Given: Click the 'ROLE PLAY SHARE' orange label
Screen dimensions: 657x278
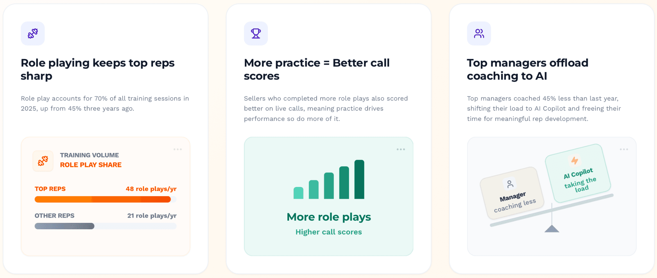Looking at the screenshot, I should [91, 165].
